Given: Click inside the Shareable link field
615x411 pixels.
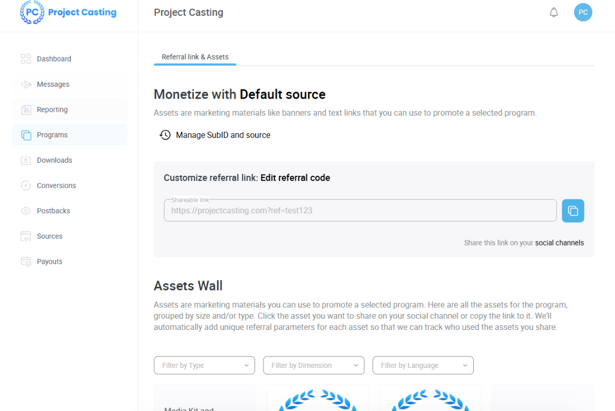Looking at the screenshot, I should [x=360, y=211].
